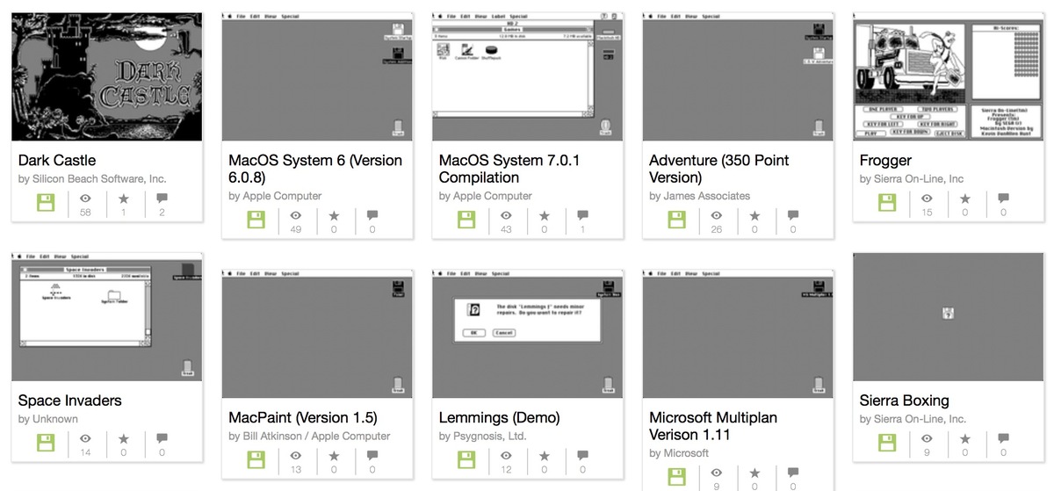The width and height of the screenshot is (1054, 491).
Task: Select "by Microsoft" creator text
Action: pyautogui.click(x=679, y=453)
